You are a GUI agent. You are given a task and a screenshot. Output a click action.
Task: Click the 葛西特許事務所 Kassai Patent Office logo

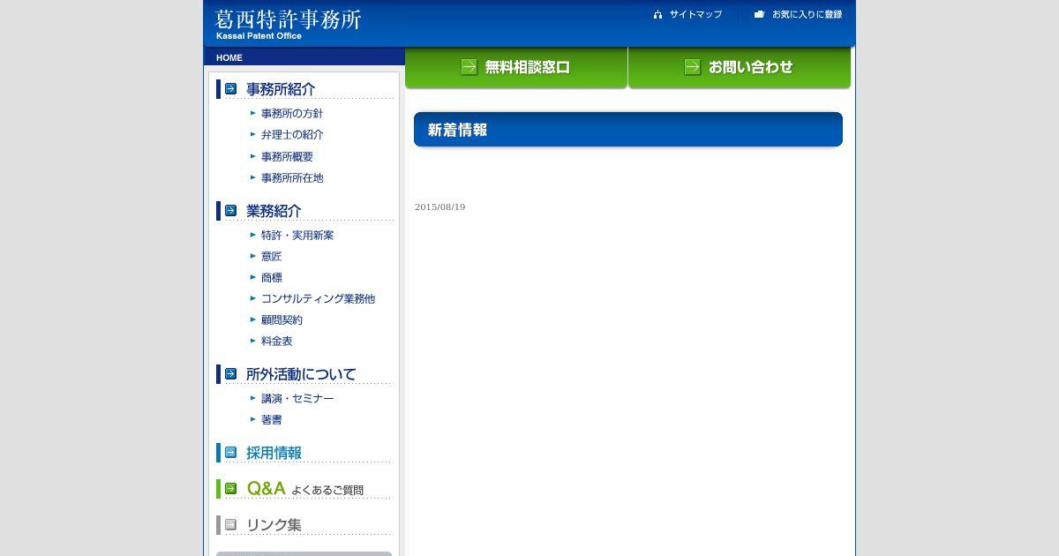tap(288, 25)
